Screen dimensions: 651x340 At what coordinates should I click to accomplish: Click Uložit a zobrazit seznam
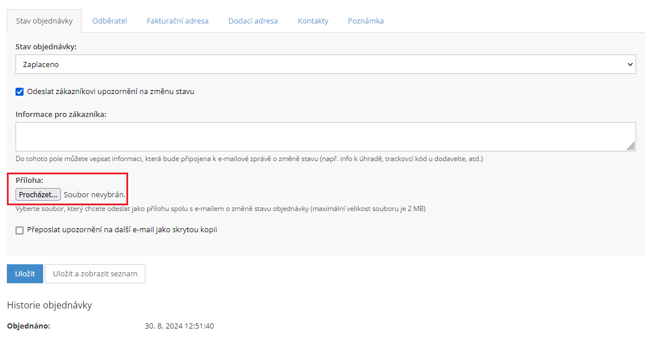tap(95, 273)
